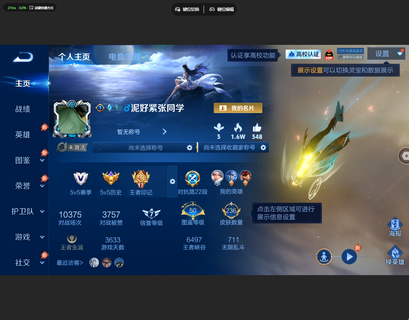This screenshot has width=409, height=320.
Task: Click 6497 王者峡谷 stat
Action: click(194, 243)
